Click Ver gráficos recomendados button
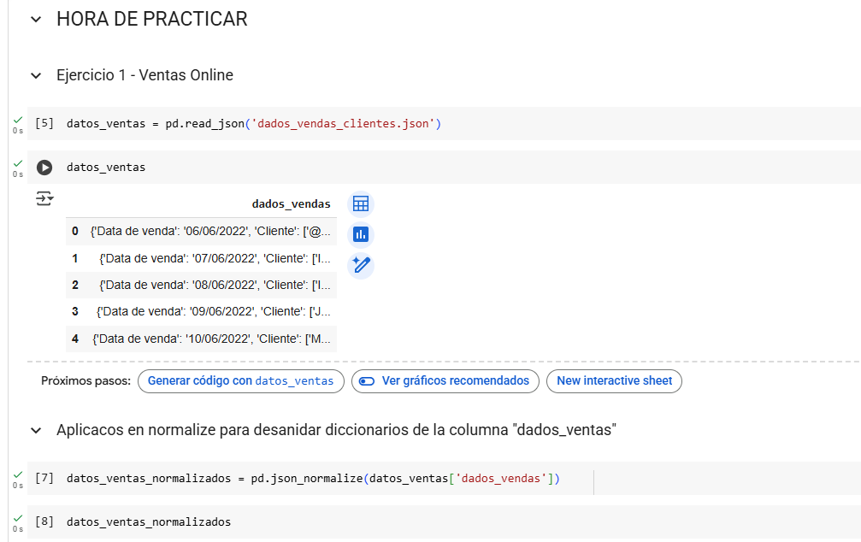The width and height of the screenshot is (861, 542). [445, 381]
